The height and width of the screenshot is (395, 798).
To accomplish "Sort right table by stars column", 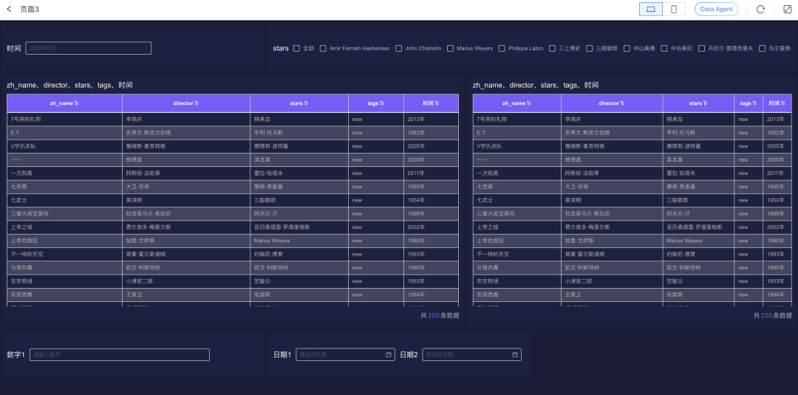I will pos(706,103).
